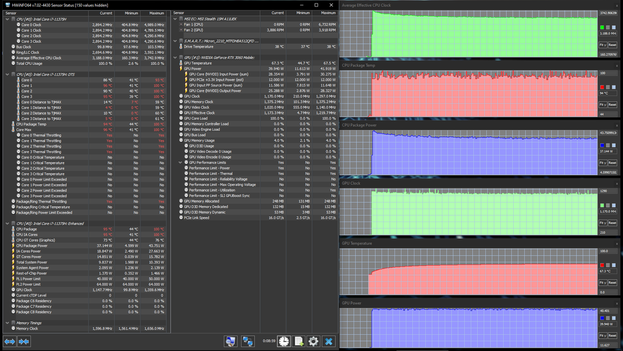
Task: Click the Current column header in left sensor panel
Action: [101, 13]
